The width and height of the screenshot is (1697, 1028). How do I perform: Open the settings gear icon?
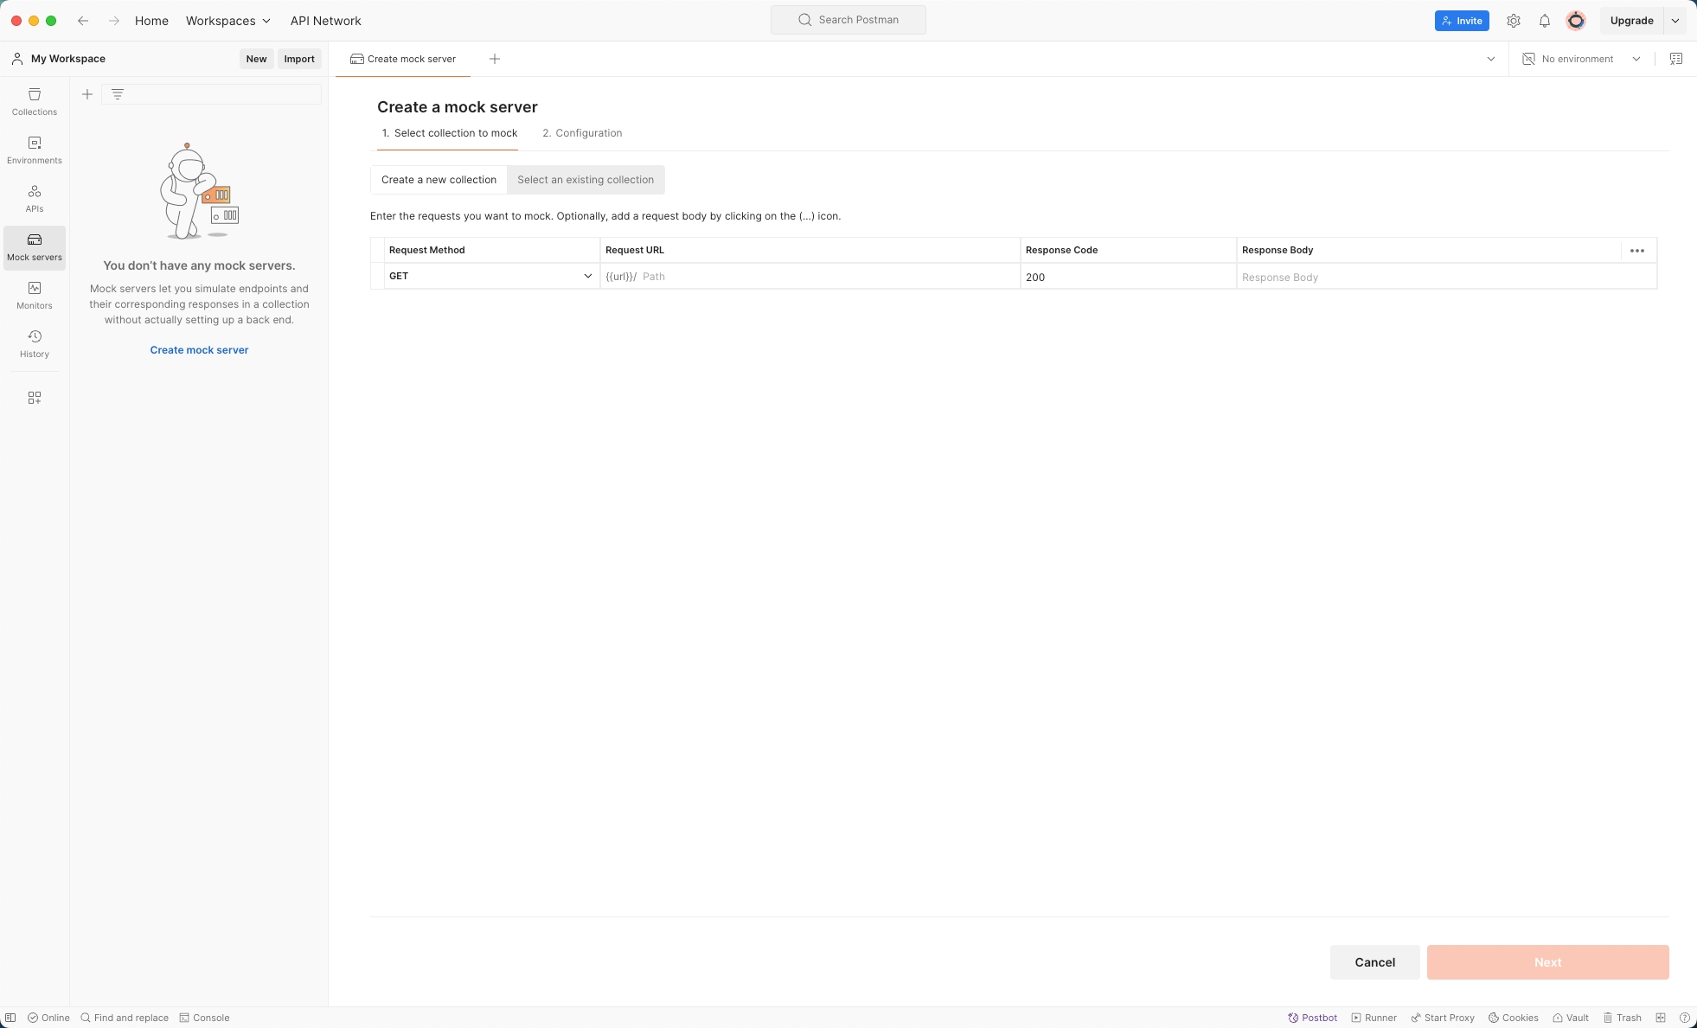pyautogui.click(x=1514, y=21)
